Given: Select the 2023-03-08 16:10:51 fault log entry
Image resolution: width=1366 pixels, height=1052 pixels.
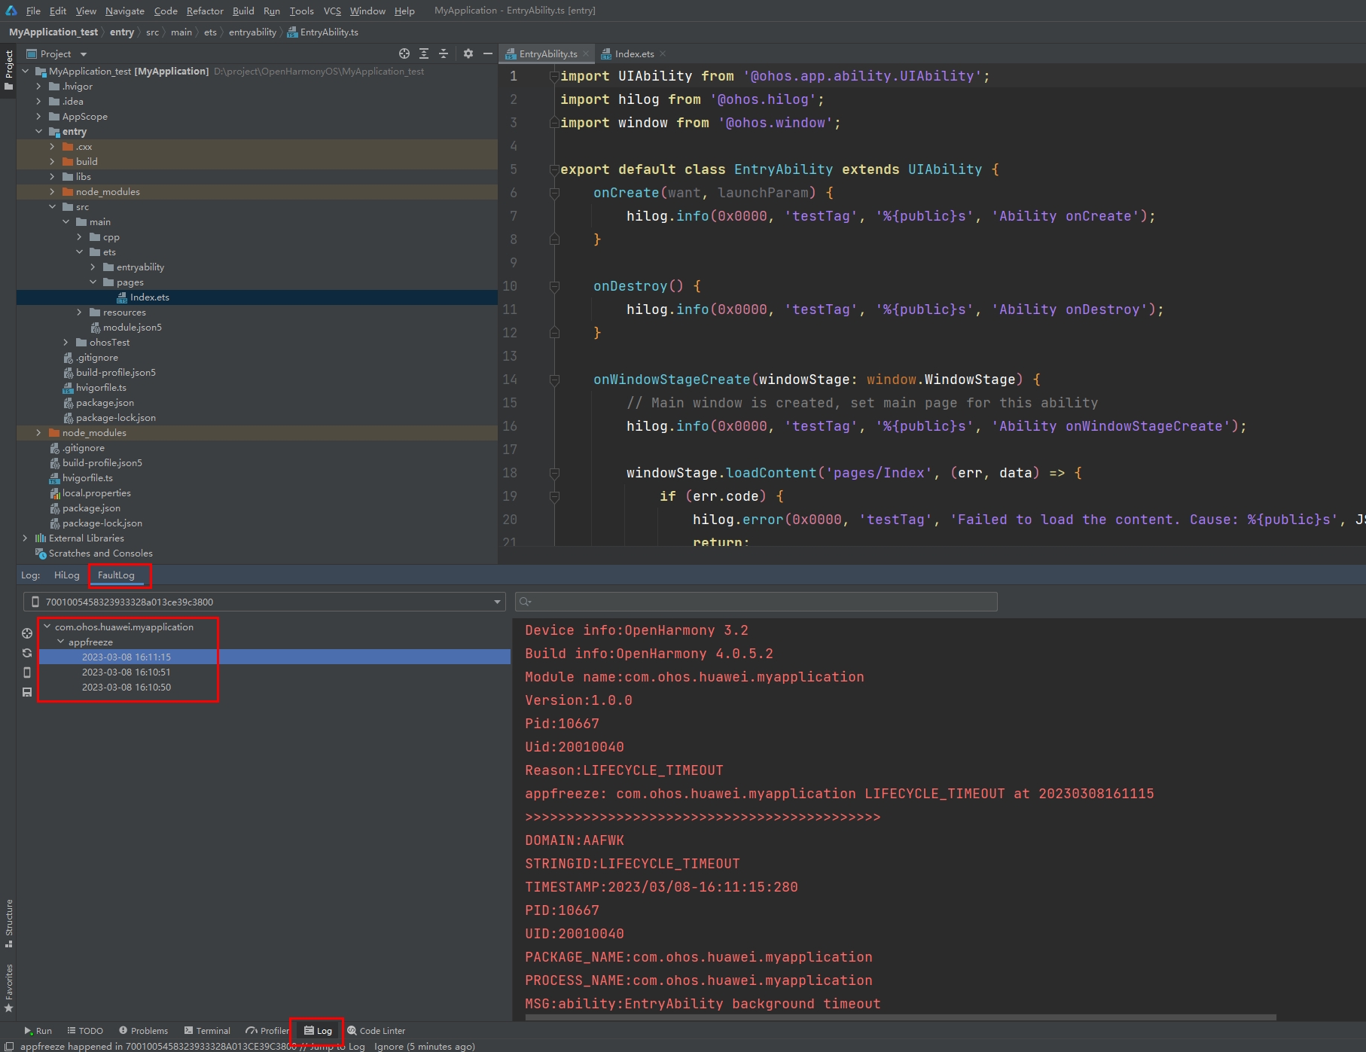Looking at the screenshot, I should 126,672.
